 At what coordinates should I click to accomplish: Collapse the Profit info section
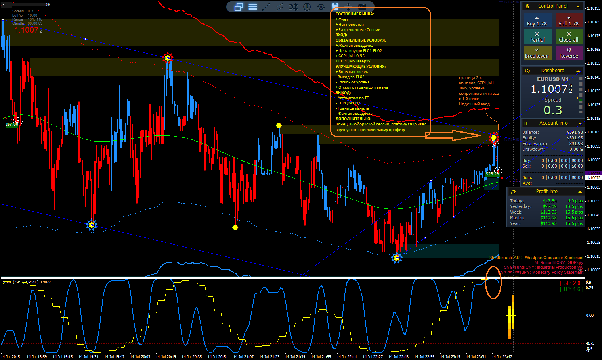pos(580,192)
